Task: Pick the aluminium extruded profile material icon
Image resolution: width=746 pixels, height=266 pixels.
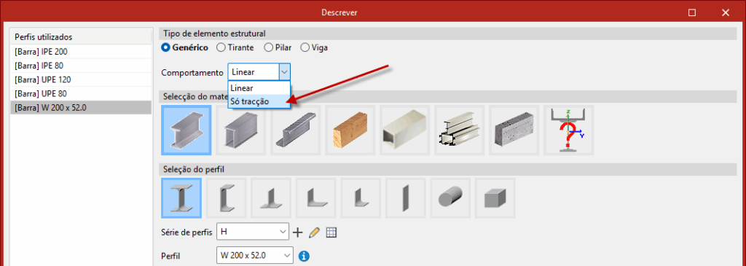Action: point(459,130)
